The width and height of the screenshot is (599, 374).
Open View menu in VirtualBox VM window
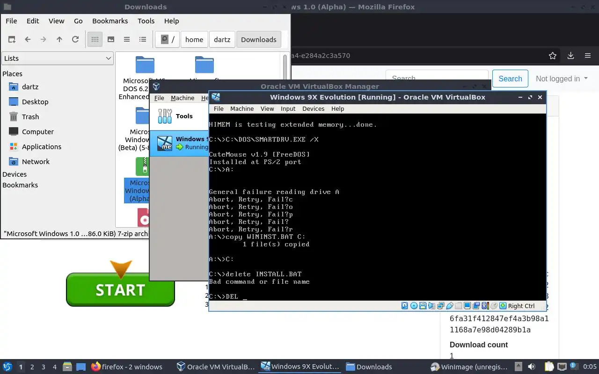coord(267,108)
